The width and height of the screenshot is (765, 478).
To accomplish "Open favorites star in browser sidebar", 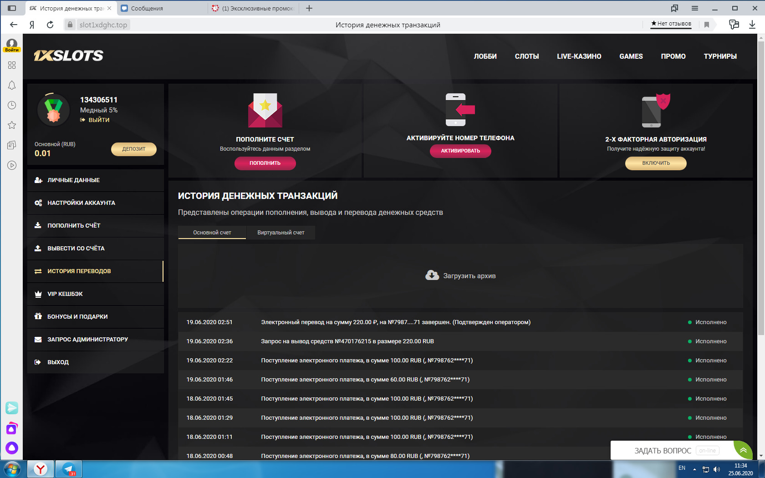I will click(12, 125).
